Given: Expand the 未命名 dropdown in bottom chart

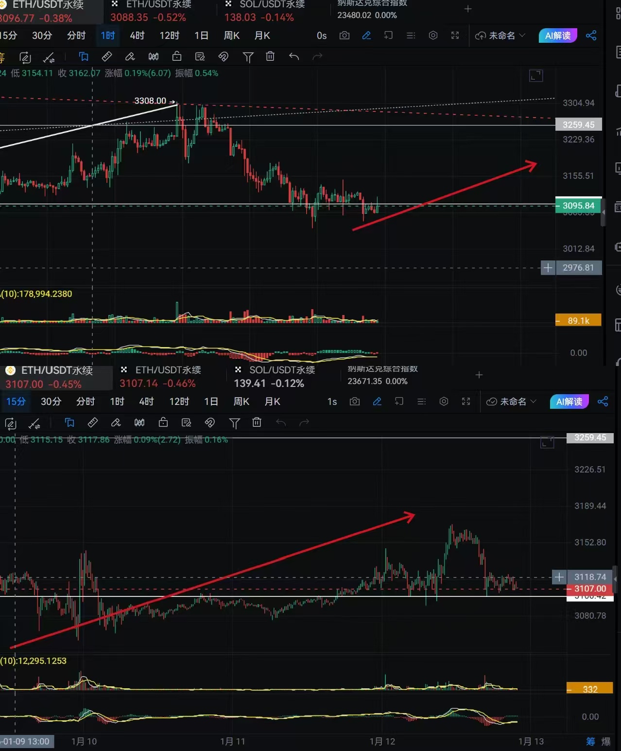Looking at the screenshot, I should tap(511, 402).
